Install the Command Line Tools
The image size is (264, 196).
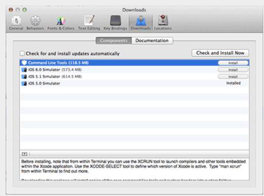(x=233, y=63)
